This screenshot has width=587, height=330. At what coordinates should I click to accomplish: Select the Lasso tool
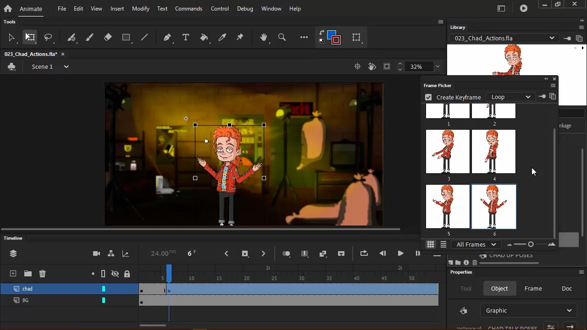[49, 37]
